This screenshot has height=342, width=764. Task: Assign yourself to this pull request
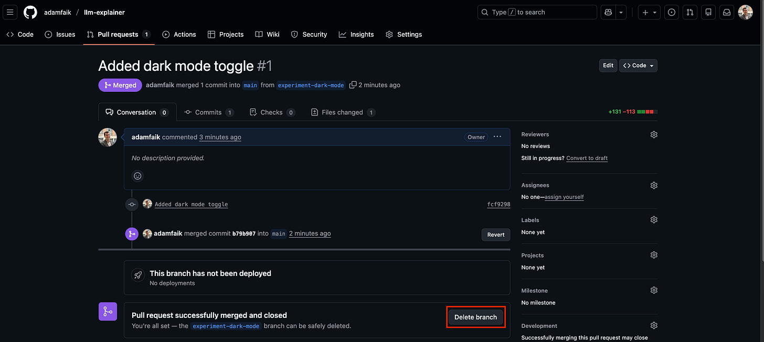(564, 197)
